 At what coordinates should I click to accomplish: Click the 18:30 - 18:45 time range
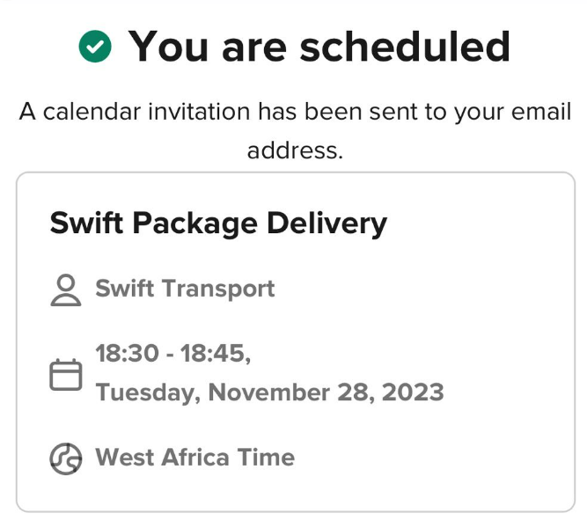click(x=173, y=353)
